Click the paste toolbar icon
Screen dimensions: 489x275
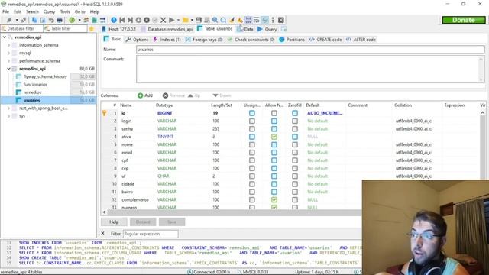43,20
